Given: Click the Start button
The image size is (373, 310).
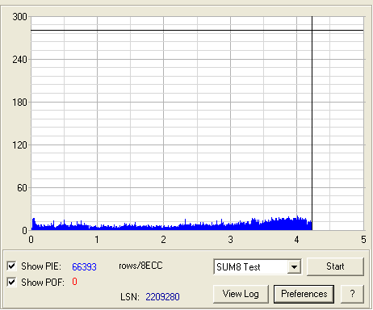Looking at the screenshot, I should point(335,266).
